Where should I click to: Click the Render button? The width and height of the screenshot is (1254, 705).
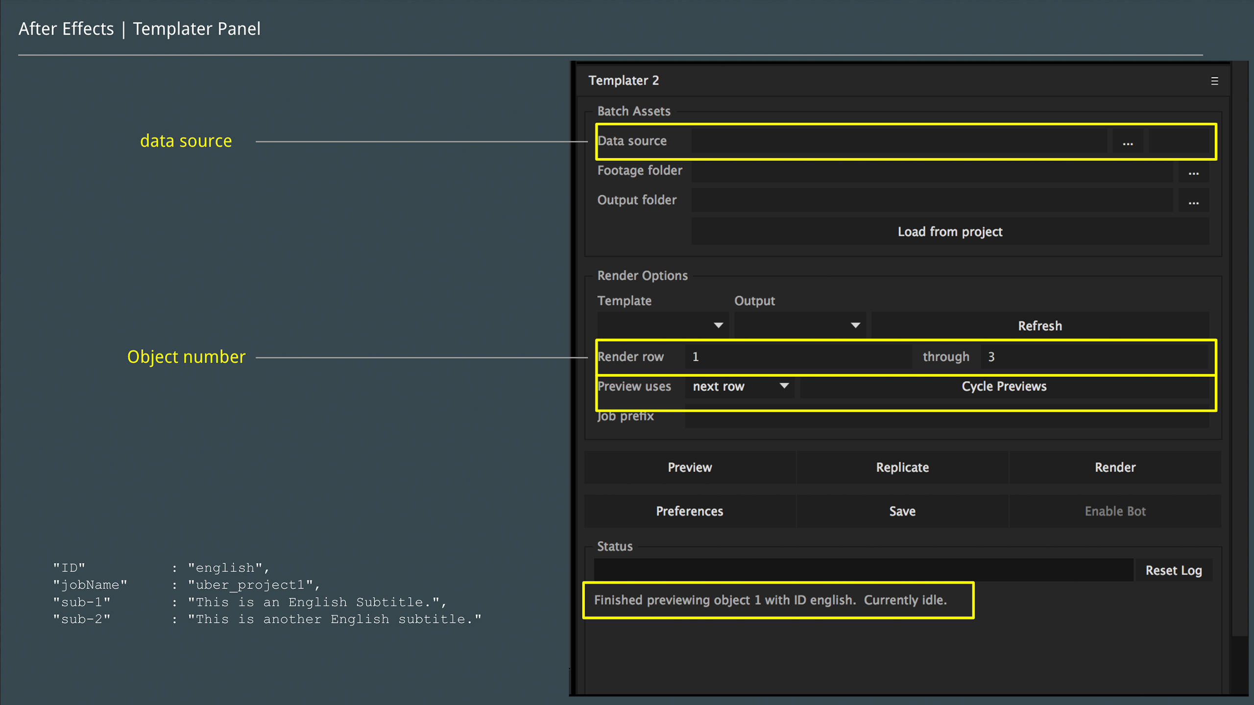(x=1115, y=467)
